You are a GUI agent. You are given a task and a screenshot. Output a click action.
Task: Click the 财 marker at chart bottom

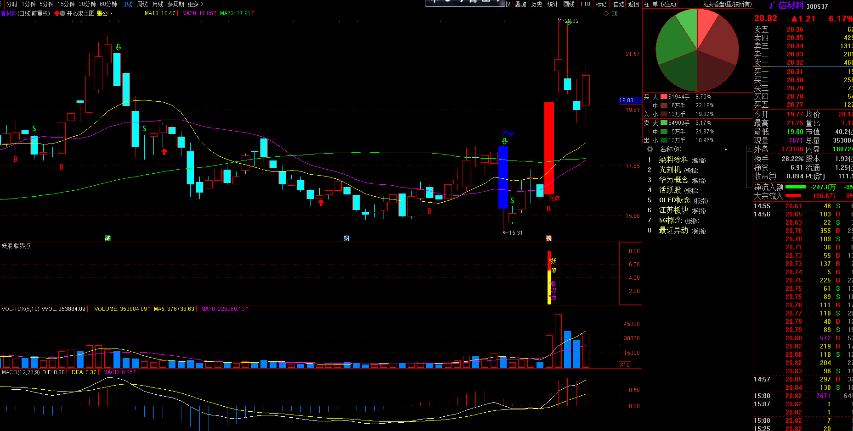pos(346,238)
